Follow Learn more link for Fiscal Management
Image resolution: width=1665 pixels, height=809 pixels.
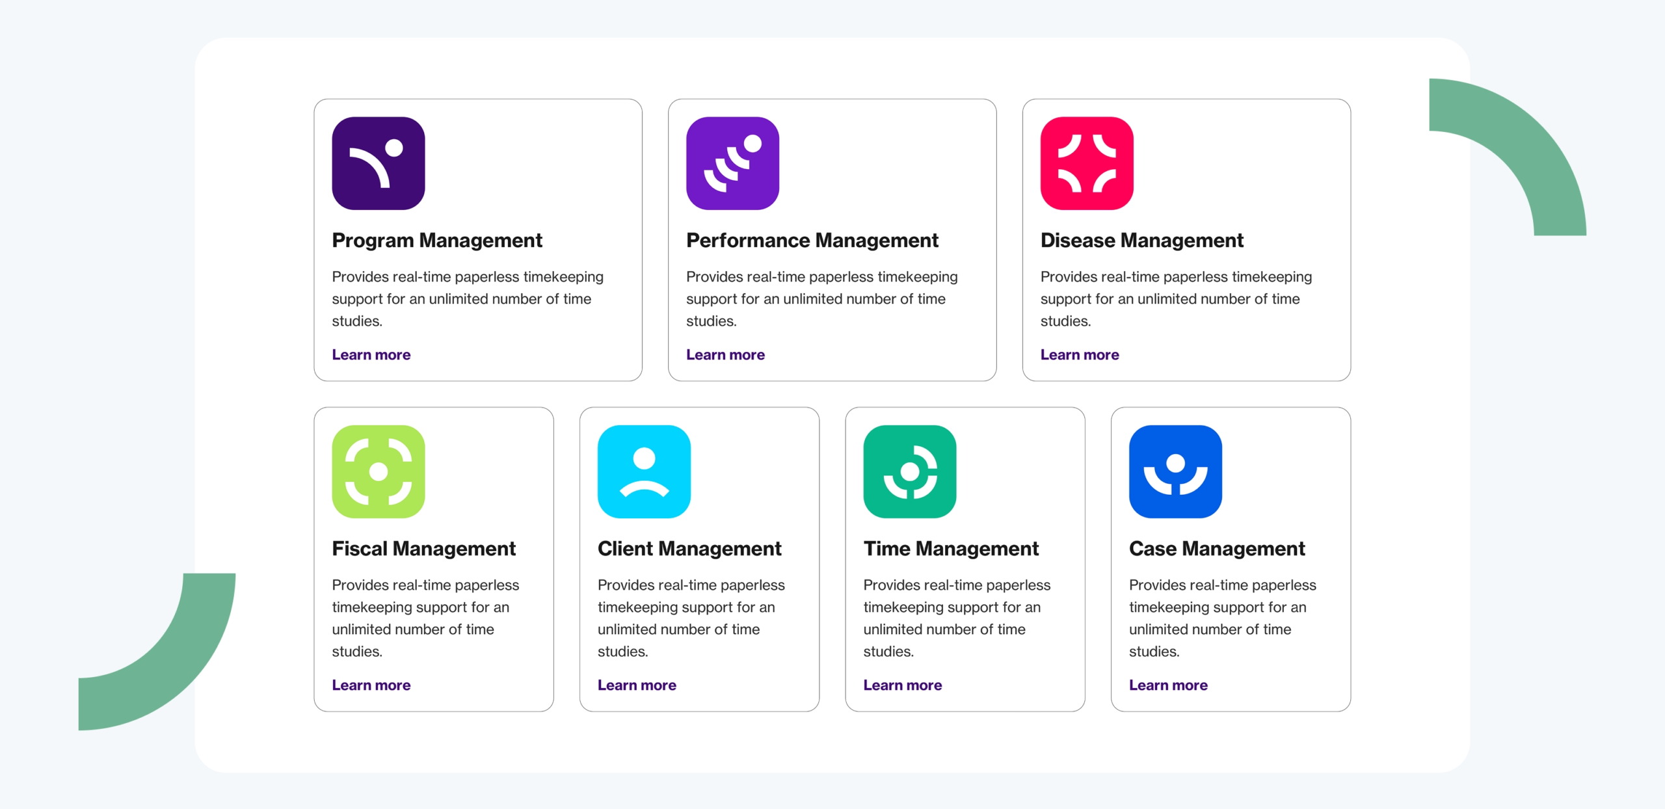(x=371, y=685)
